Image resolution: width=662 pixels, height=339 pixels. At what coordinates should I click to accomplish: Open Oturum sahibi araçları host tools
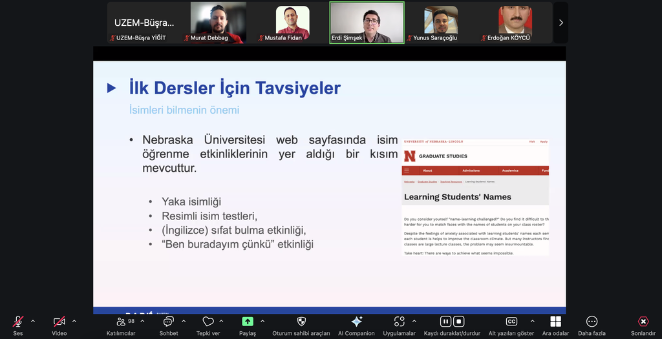(x=301, y=322)
